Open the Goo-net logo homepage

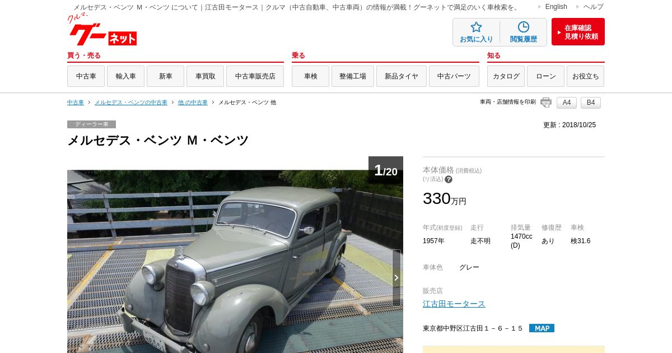point(102,30)
